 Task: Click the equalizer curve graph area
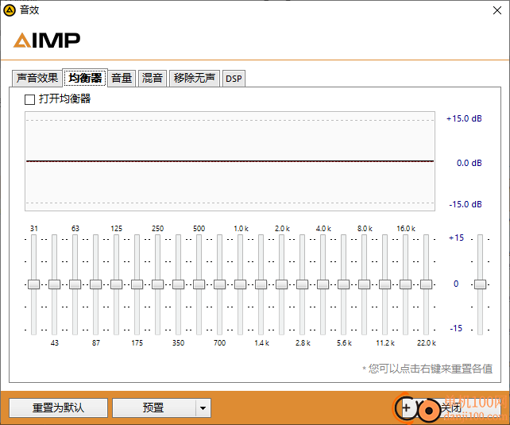coord(230,161)
